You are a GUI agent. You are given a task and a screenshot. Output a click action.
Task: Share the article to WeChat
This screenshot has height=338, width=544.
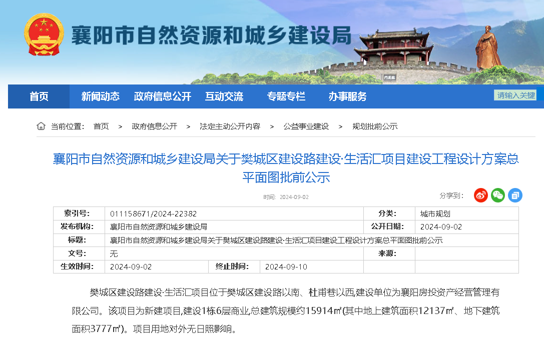(498, 195)
